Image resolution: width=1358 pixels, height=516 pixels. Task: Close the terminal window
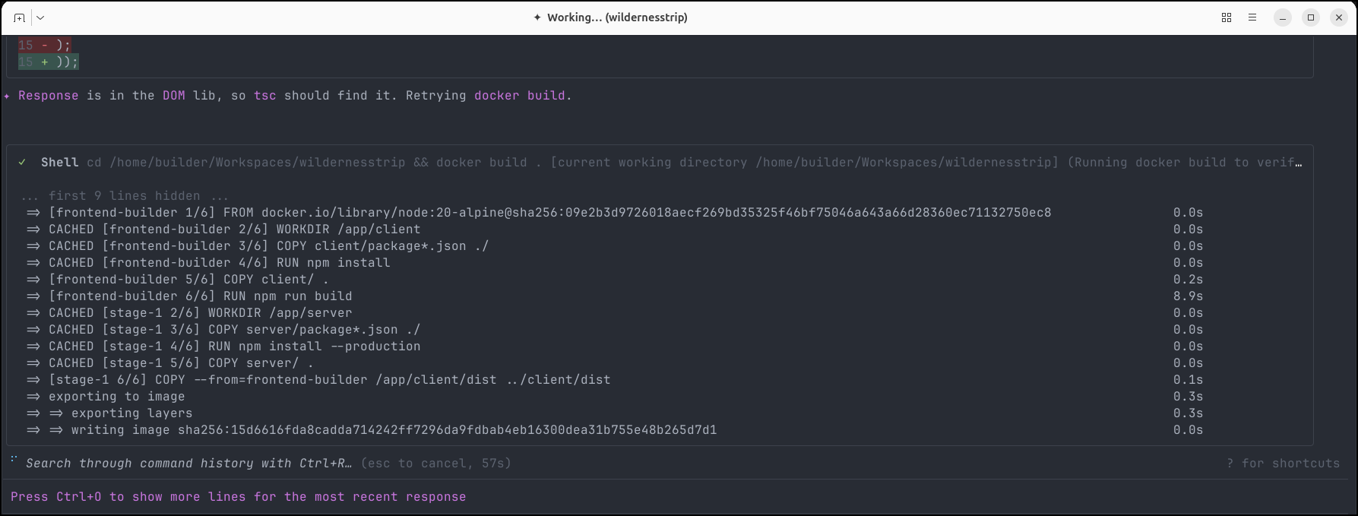1339,17
